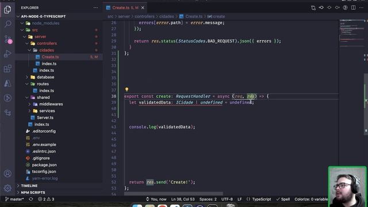
Task: Click the horizontal scrollbar below the code
Action: click(x=174, y=194)
